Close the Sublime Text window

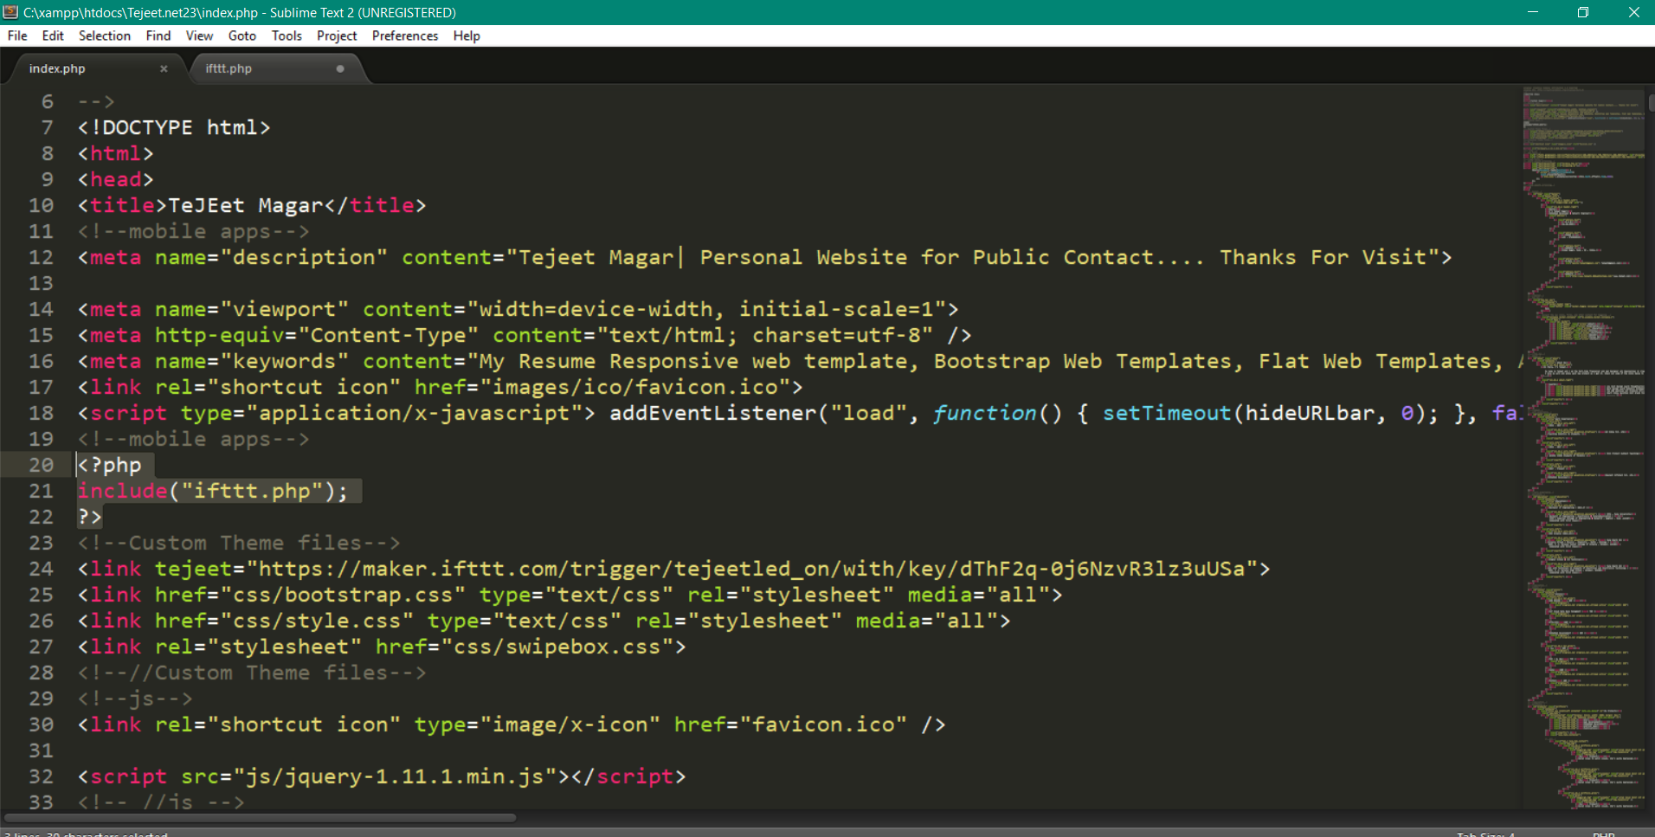[1633, 12]
